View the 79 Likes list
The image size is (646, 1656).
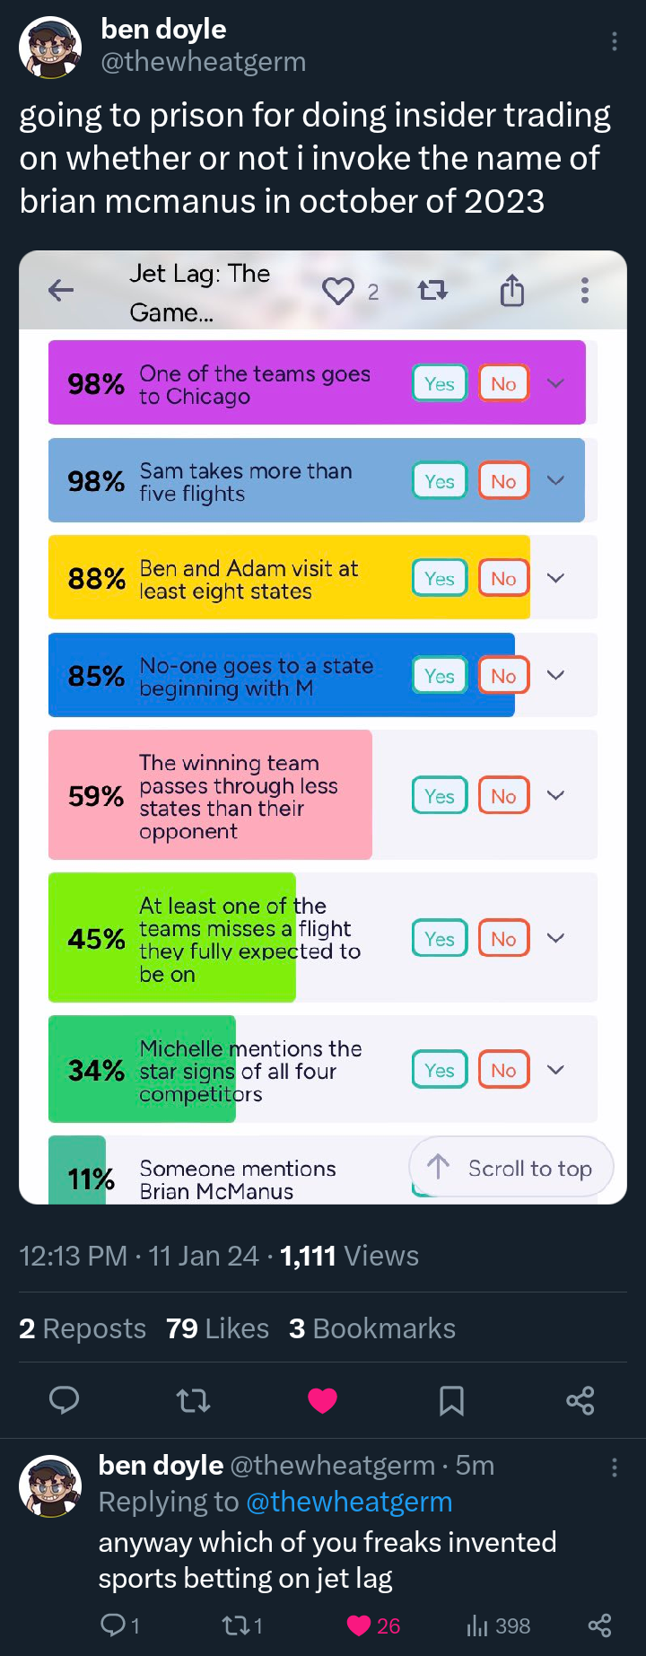pos(217,1328)
